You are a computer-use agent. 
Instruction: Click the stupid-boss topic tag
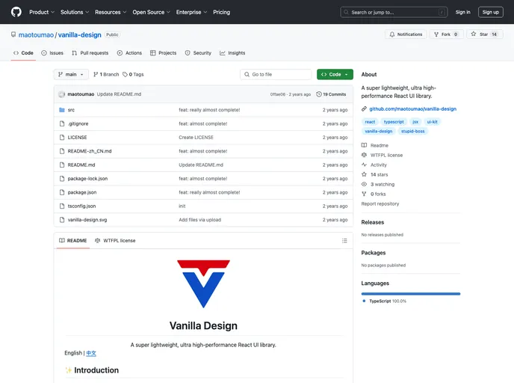click(412, 131)
